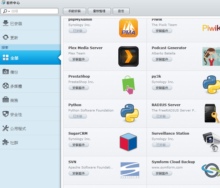Click the 'Python Software Foundation' text
This screenshot has height=188, width=220.
tap(91, 110)
